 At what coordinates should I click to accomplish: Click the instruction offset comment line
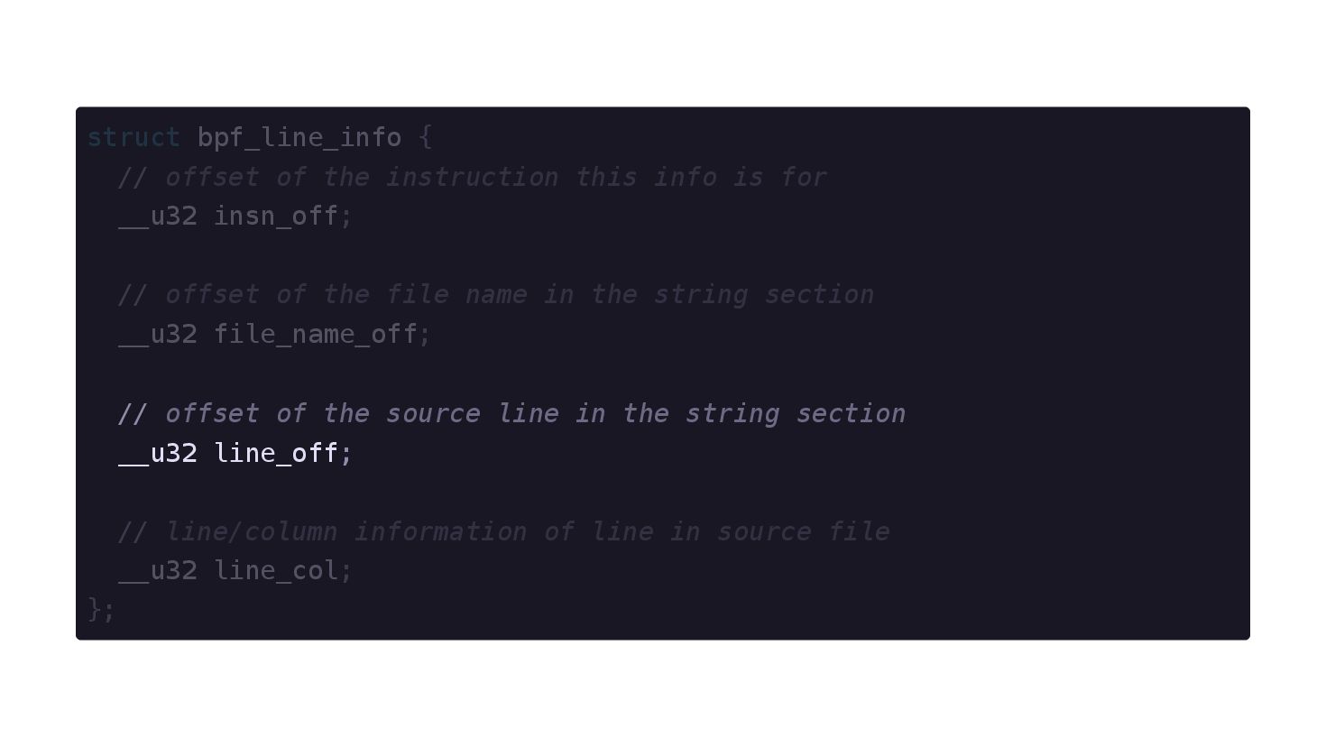coord(473,177)
